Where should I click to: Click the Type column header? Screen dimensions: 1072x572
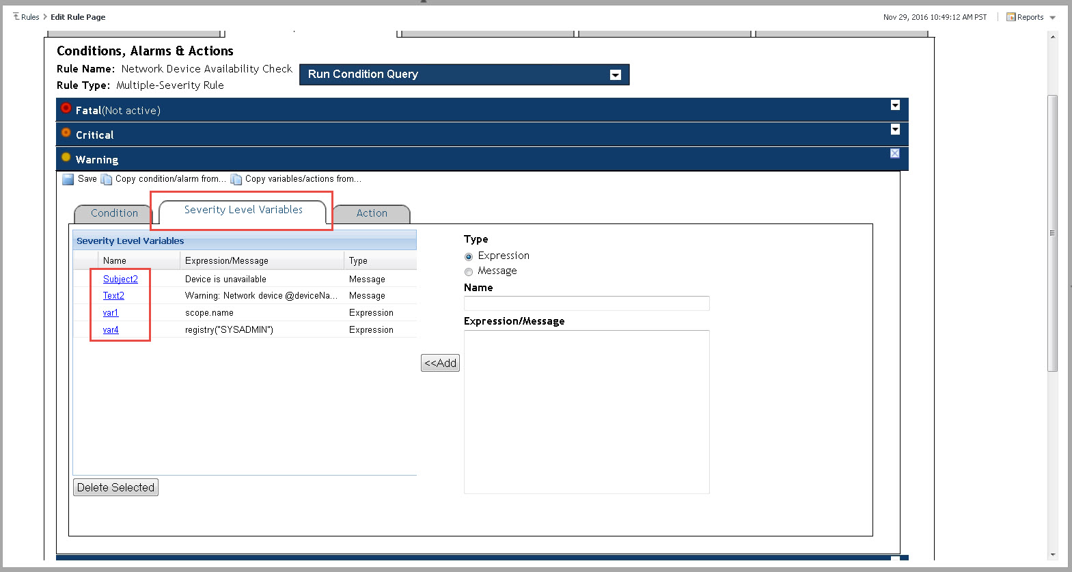(x=380, y=261)
